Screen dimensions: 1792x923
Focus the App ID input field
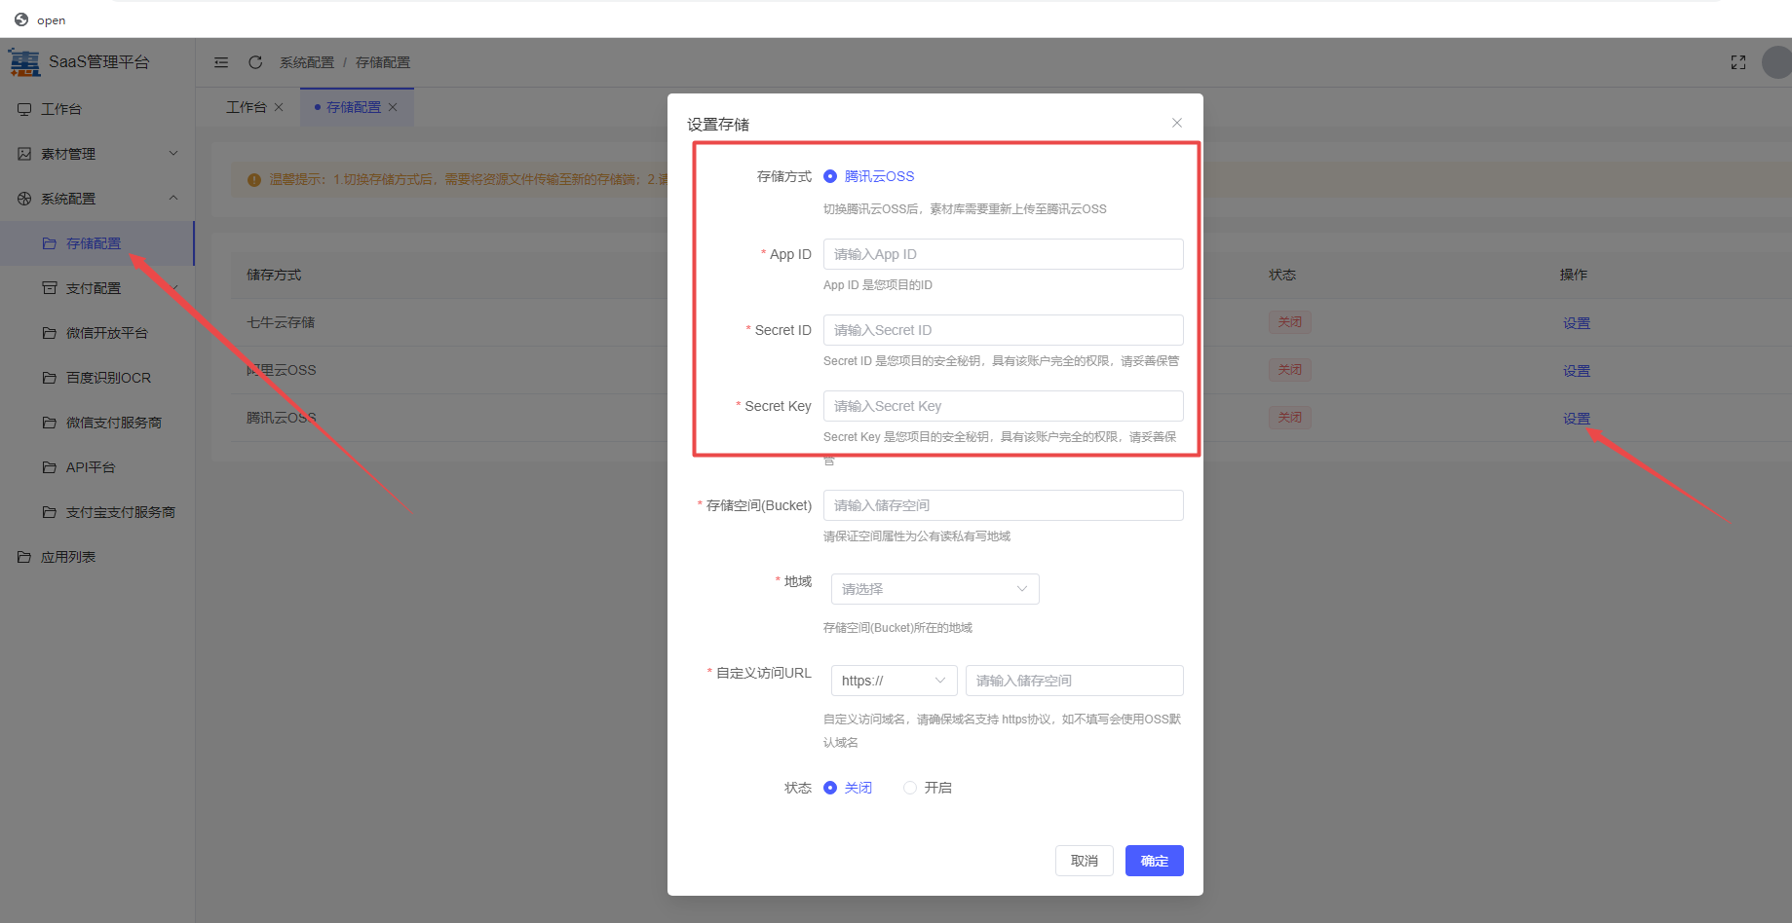1004,254
